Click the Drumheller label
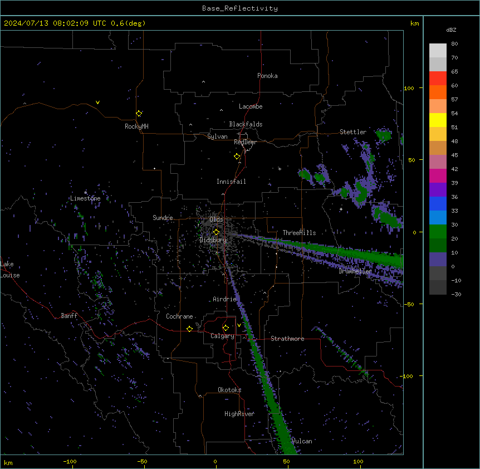 (x=355, y=271)
